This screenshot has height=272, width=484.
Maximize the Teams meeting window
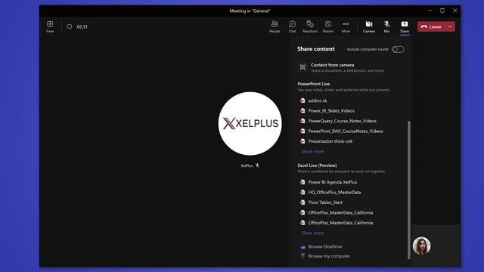point(442,11)
